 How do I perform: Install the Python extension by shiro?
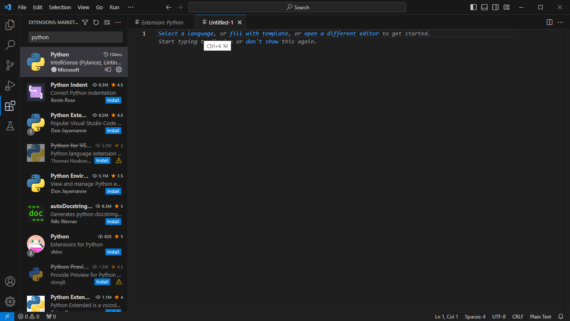coord(113,252)
